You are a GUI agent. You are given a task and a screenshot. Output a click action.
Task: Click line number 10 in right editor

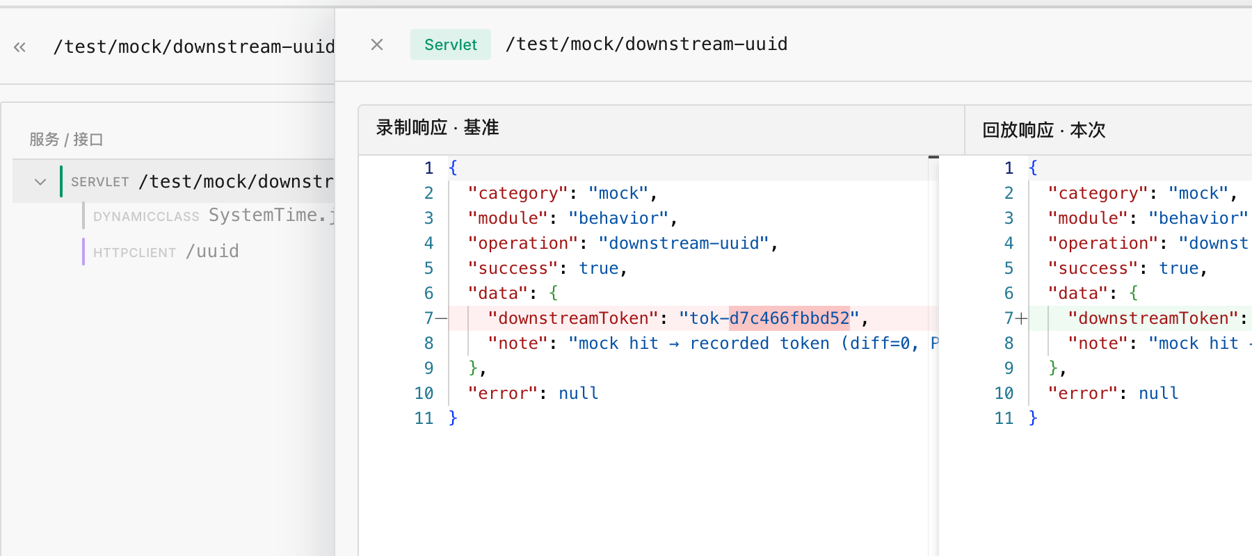coord(1004,393)
